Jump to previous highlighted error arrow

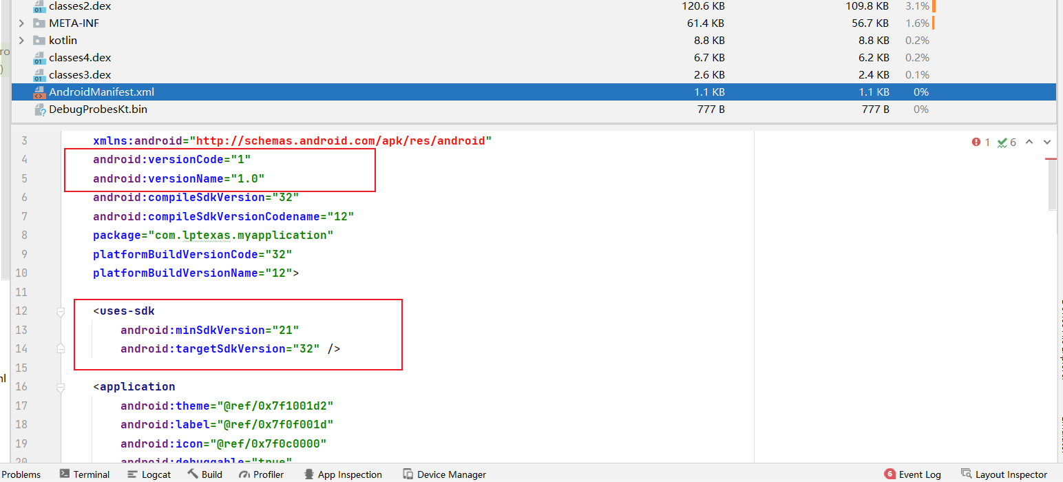pos(1029,142)
